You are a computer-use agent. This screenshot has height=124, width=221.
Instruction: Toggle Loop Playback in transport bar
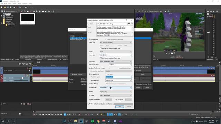[x=37, y=115]
